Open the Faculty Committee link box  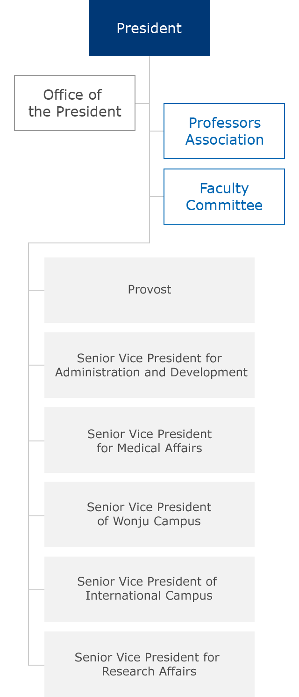pyautogui.click(x=224, y=197)
